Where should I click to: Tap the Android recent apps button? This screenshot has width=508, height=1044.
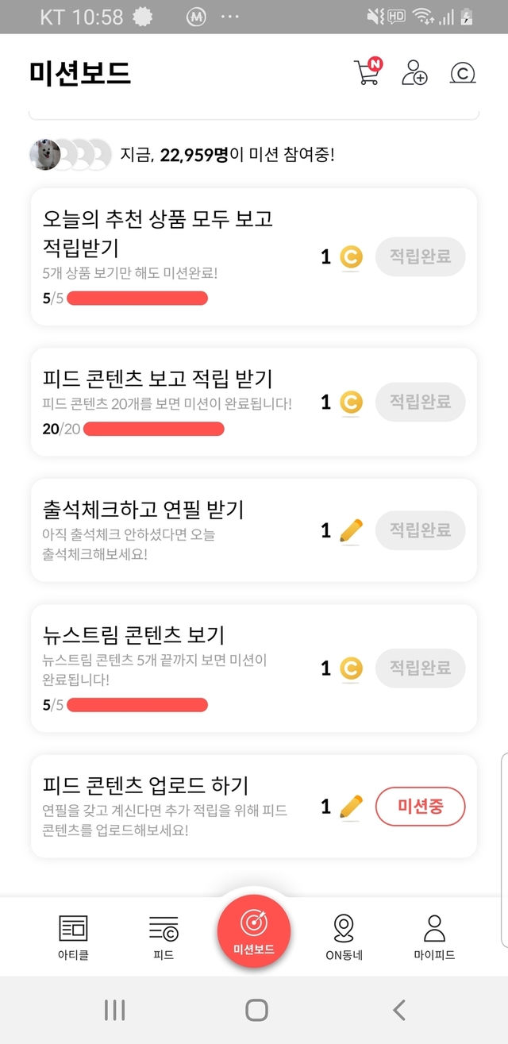coord(115,1010)
